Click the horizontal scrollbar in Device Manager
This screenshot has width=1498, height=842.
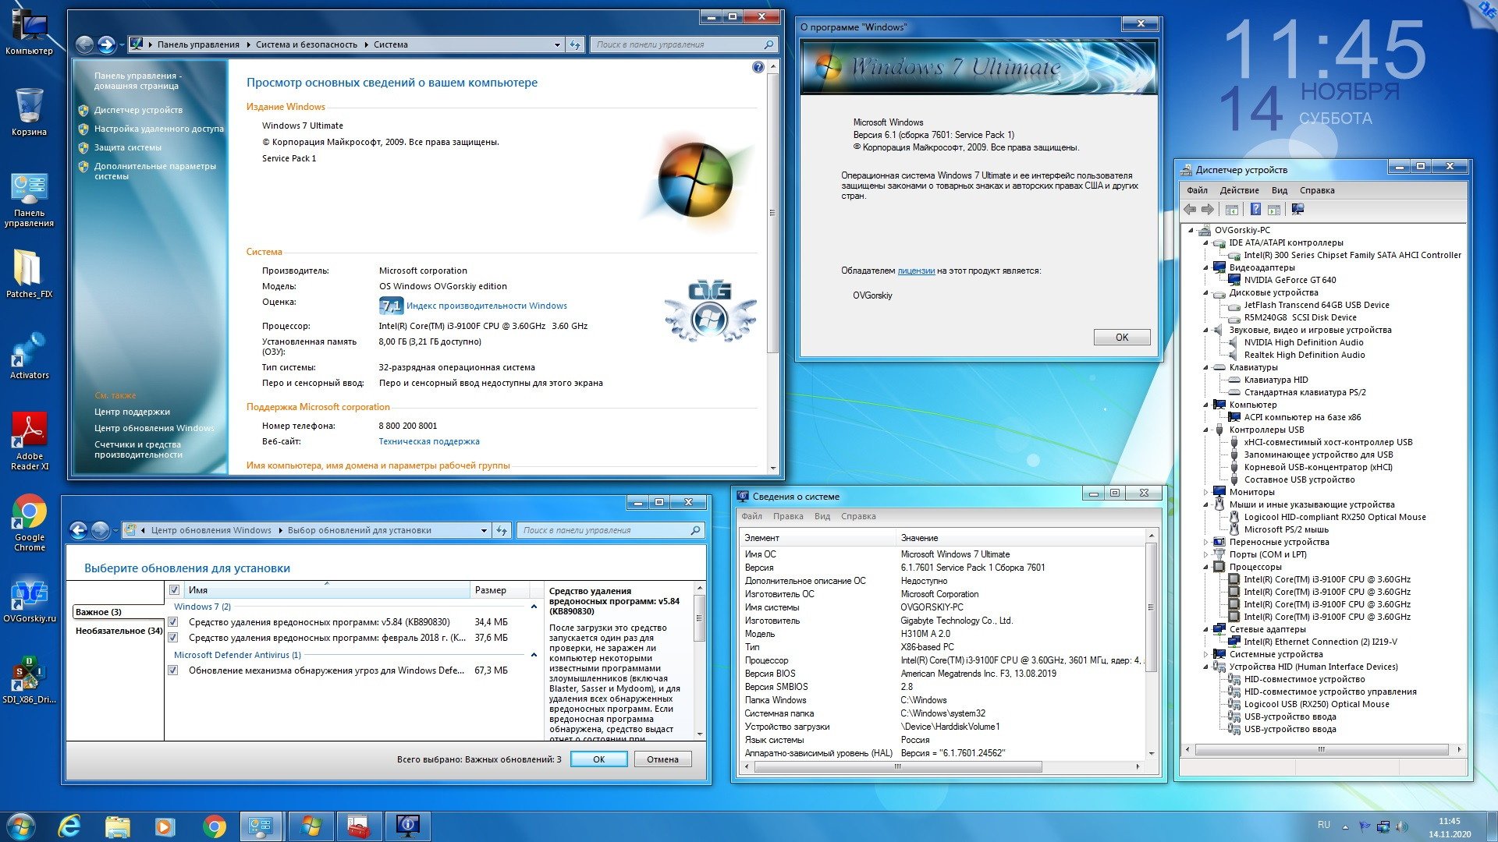click(x=1321, y=750)
